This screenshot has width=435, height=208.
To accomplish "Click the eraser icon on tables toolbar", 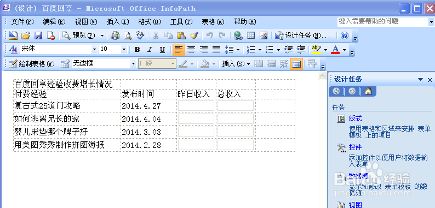I will click(65, 64).
